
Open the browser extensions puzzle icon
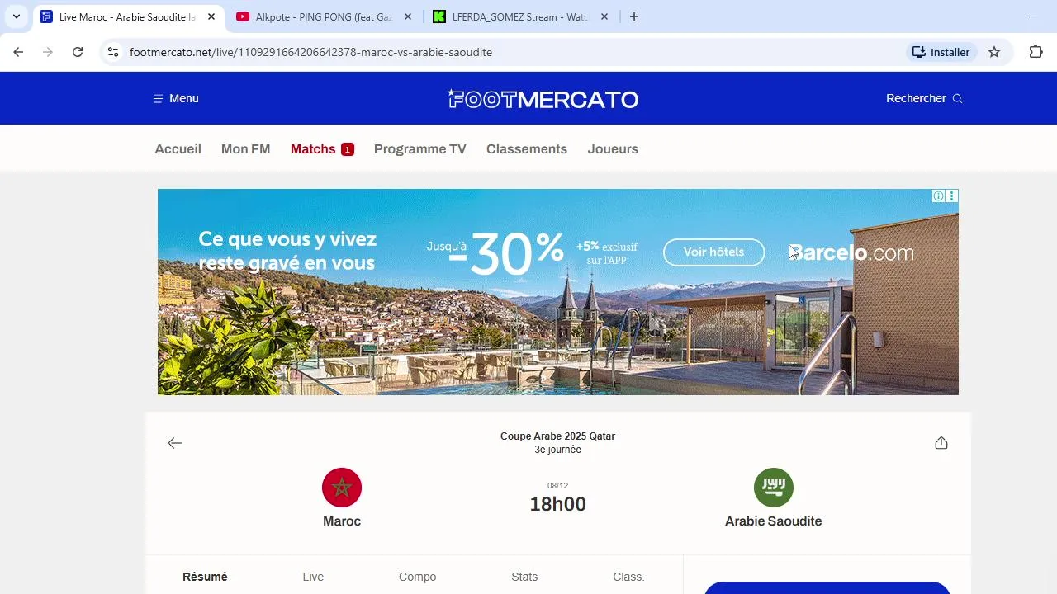(x=1036, y=52)
